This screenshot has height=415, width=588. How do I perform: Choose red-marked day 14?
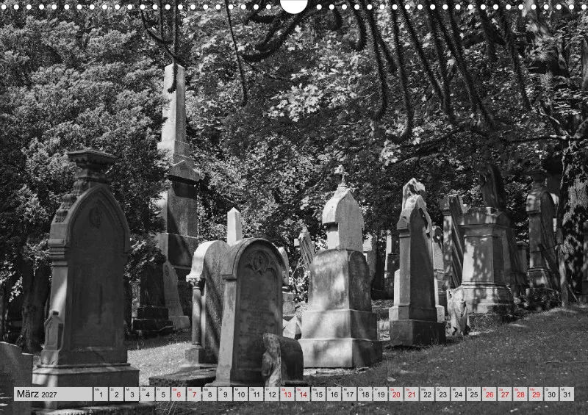pos(303,394)
